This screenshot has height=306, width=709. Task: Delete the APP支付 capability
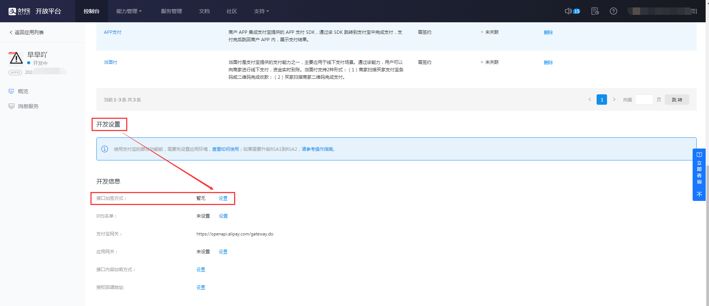pyautogui.click(x=548, y=32)
